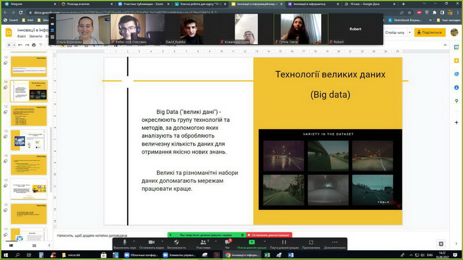Open the Слайд-шоу dropdown arrow

(x=409, y=33)
